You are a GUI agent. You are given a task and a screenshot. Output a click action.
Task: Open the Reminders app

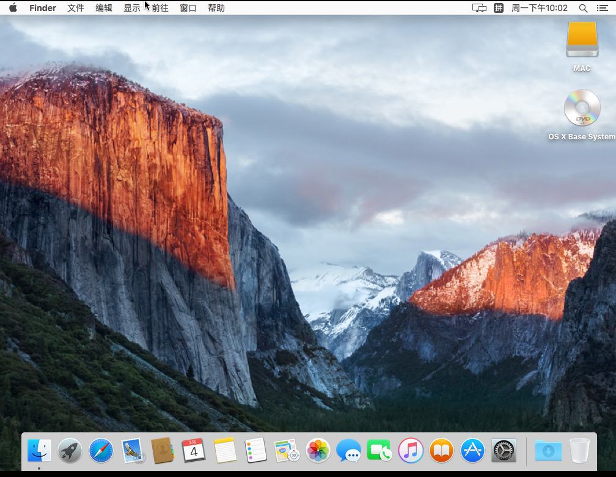point(255,451)
